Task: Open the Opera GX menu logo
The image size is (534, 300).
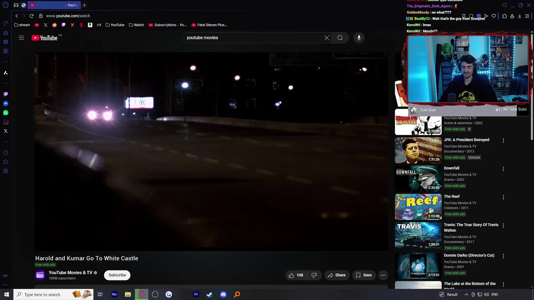Action: point(6,5)
